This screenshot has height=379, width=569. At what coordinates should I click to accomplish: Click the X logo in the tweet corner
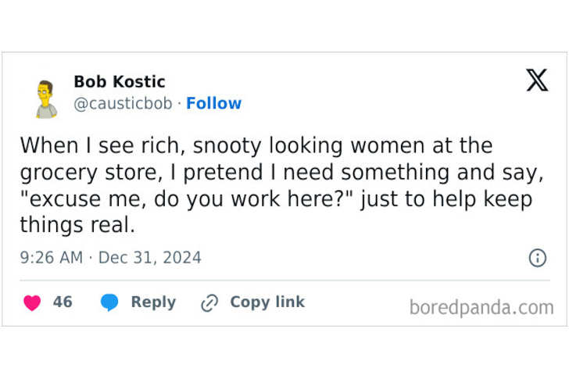coord(537,80)
